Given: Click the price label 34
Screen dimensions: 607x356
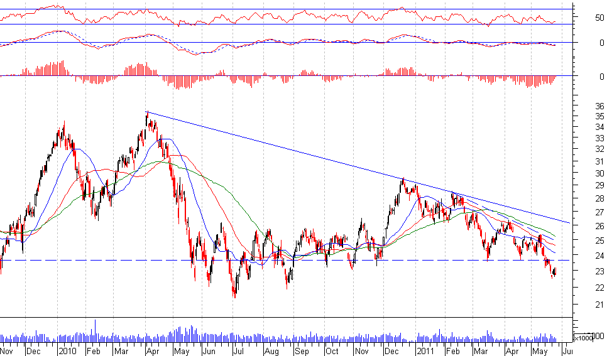Looking at the screenshot, I should pos(599,127).
